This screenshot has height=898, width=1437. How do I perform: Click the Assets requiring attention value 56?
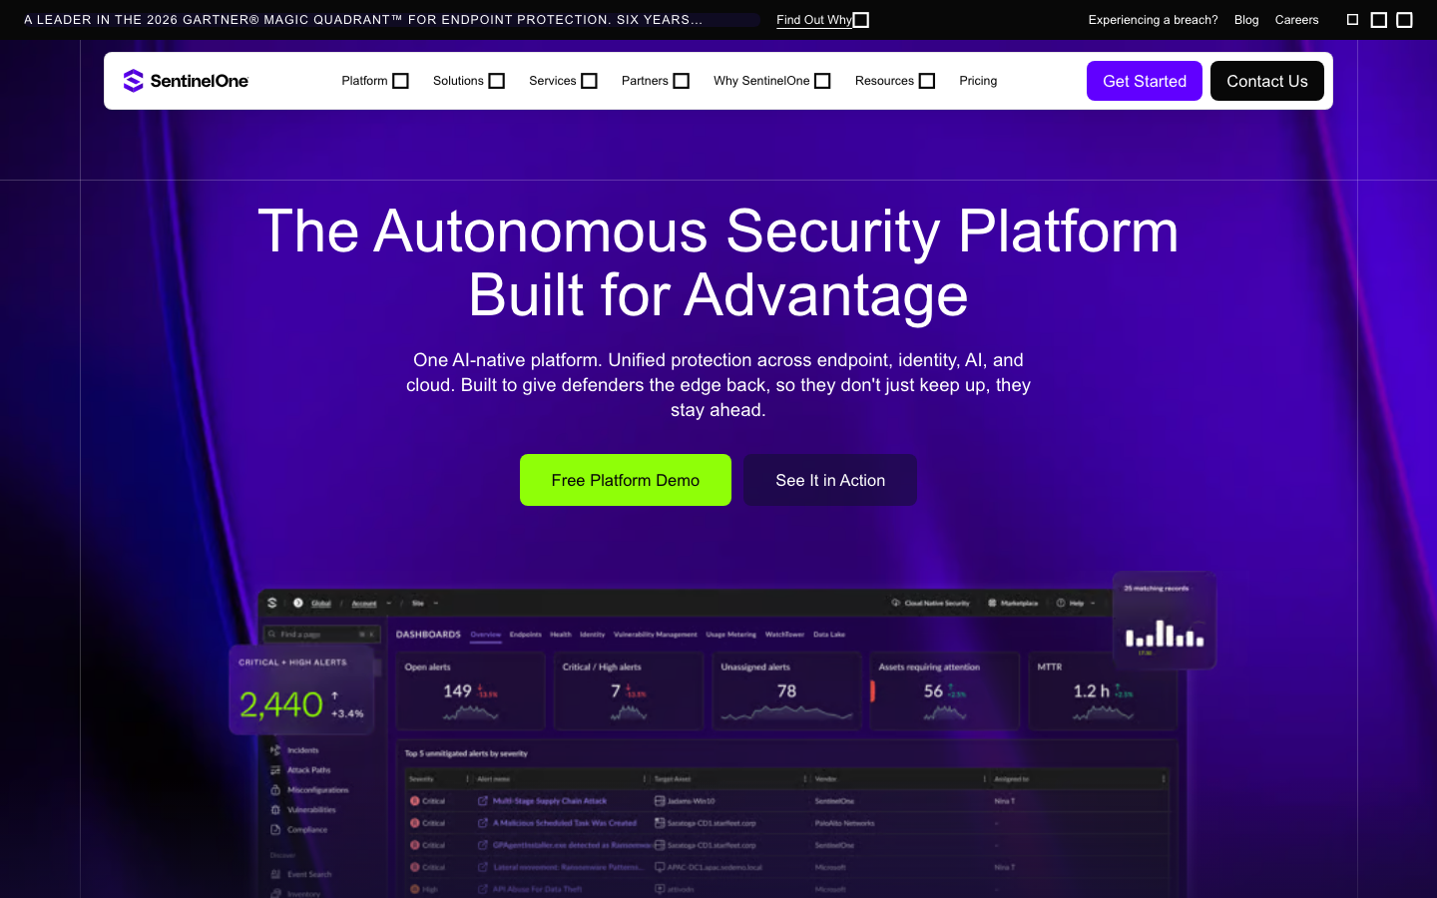[x=933, y=691]
